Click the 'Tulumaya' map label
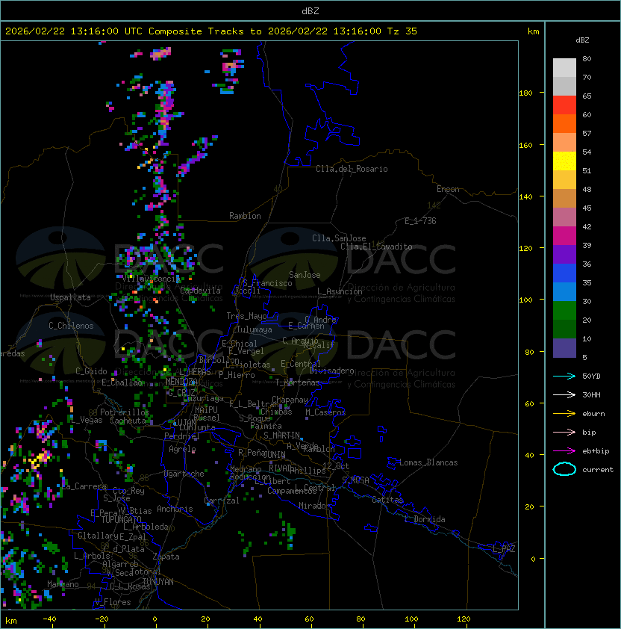Viewport: 621px width, 629px height. [255, 329]
